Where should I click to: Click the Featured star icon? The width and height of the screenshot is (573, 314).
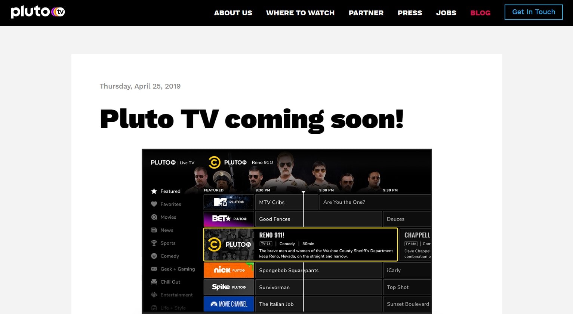pos(154,191)
